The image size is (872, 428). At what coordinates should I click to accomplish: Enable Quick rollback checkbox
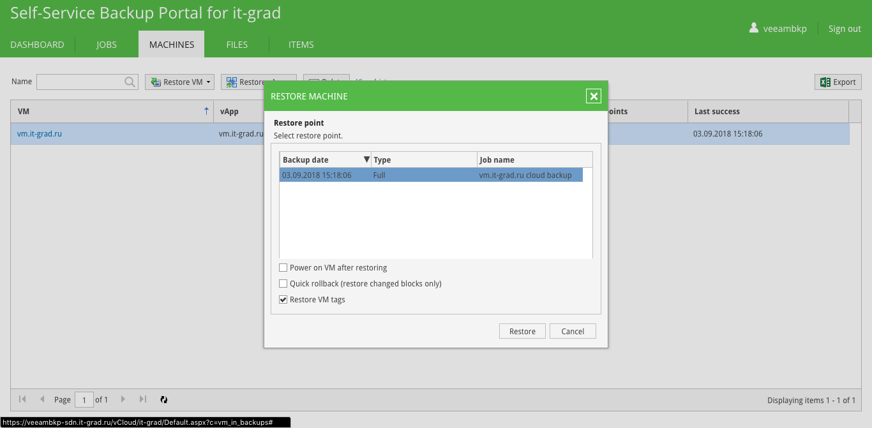(283, 284)
